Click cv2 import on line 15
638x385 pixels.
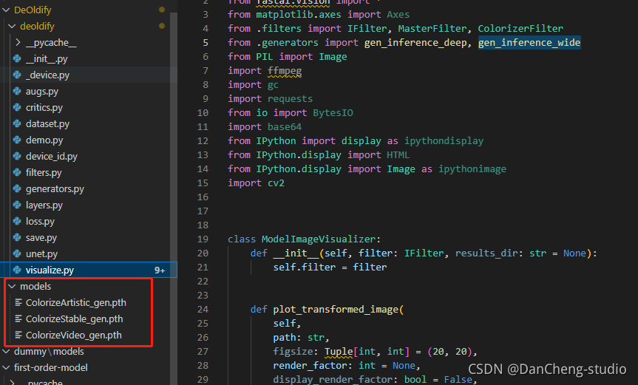click(276, 183)
